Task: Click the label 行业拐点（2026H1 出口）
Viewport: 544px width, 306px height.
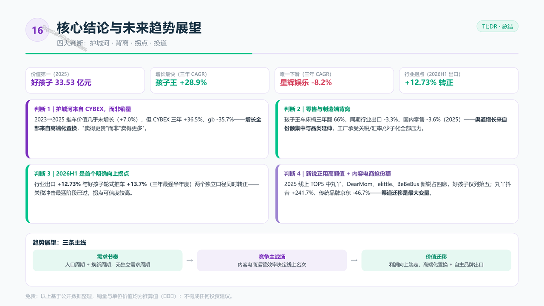Action: 433,74
